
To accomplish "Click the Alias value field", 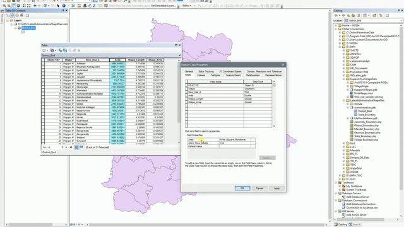I will click(x=235, y=139).
